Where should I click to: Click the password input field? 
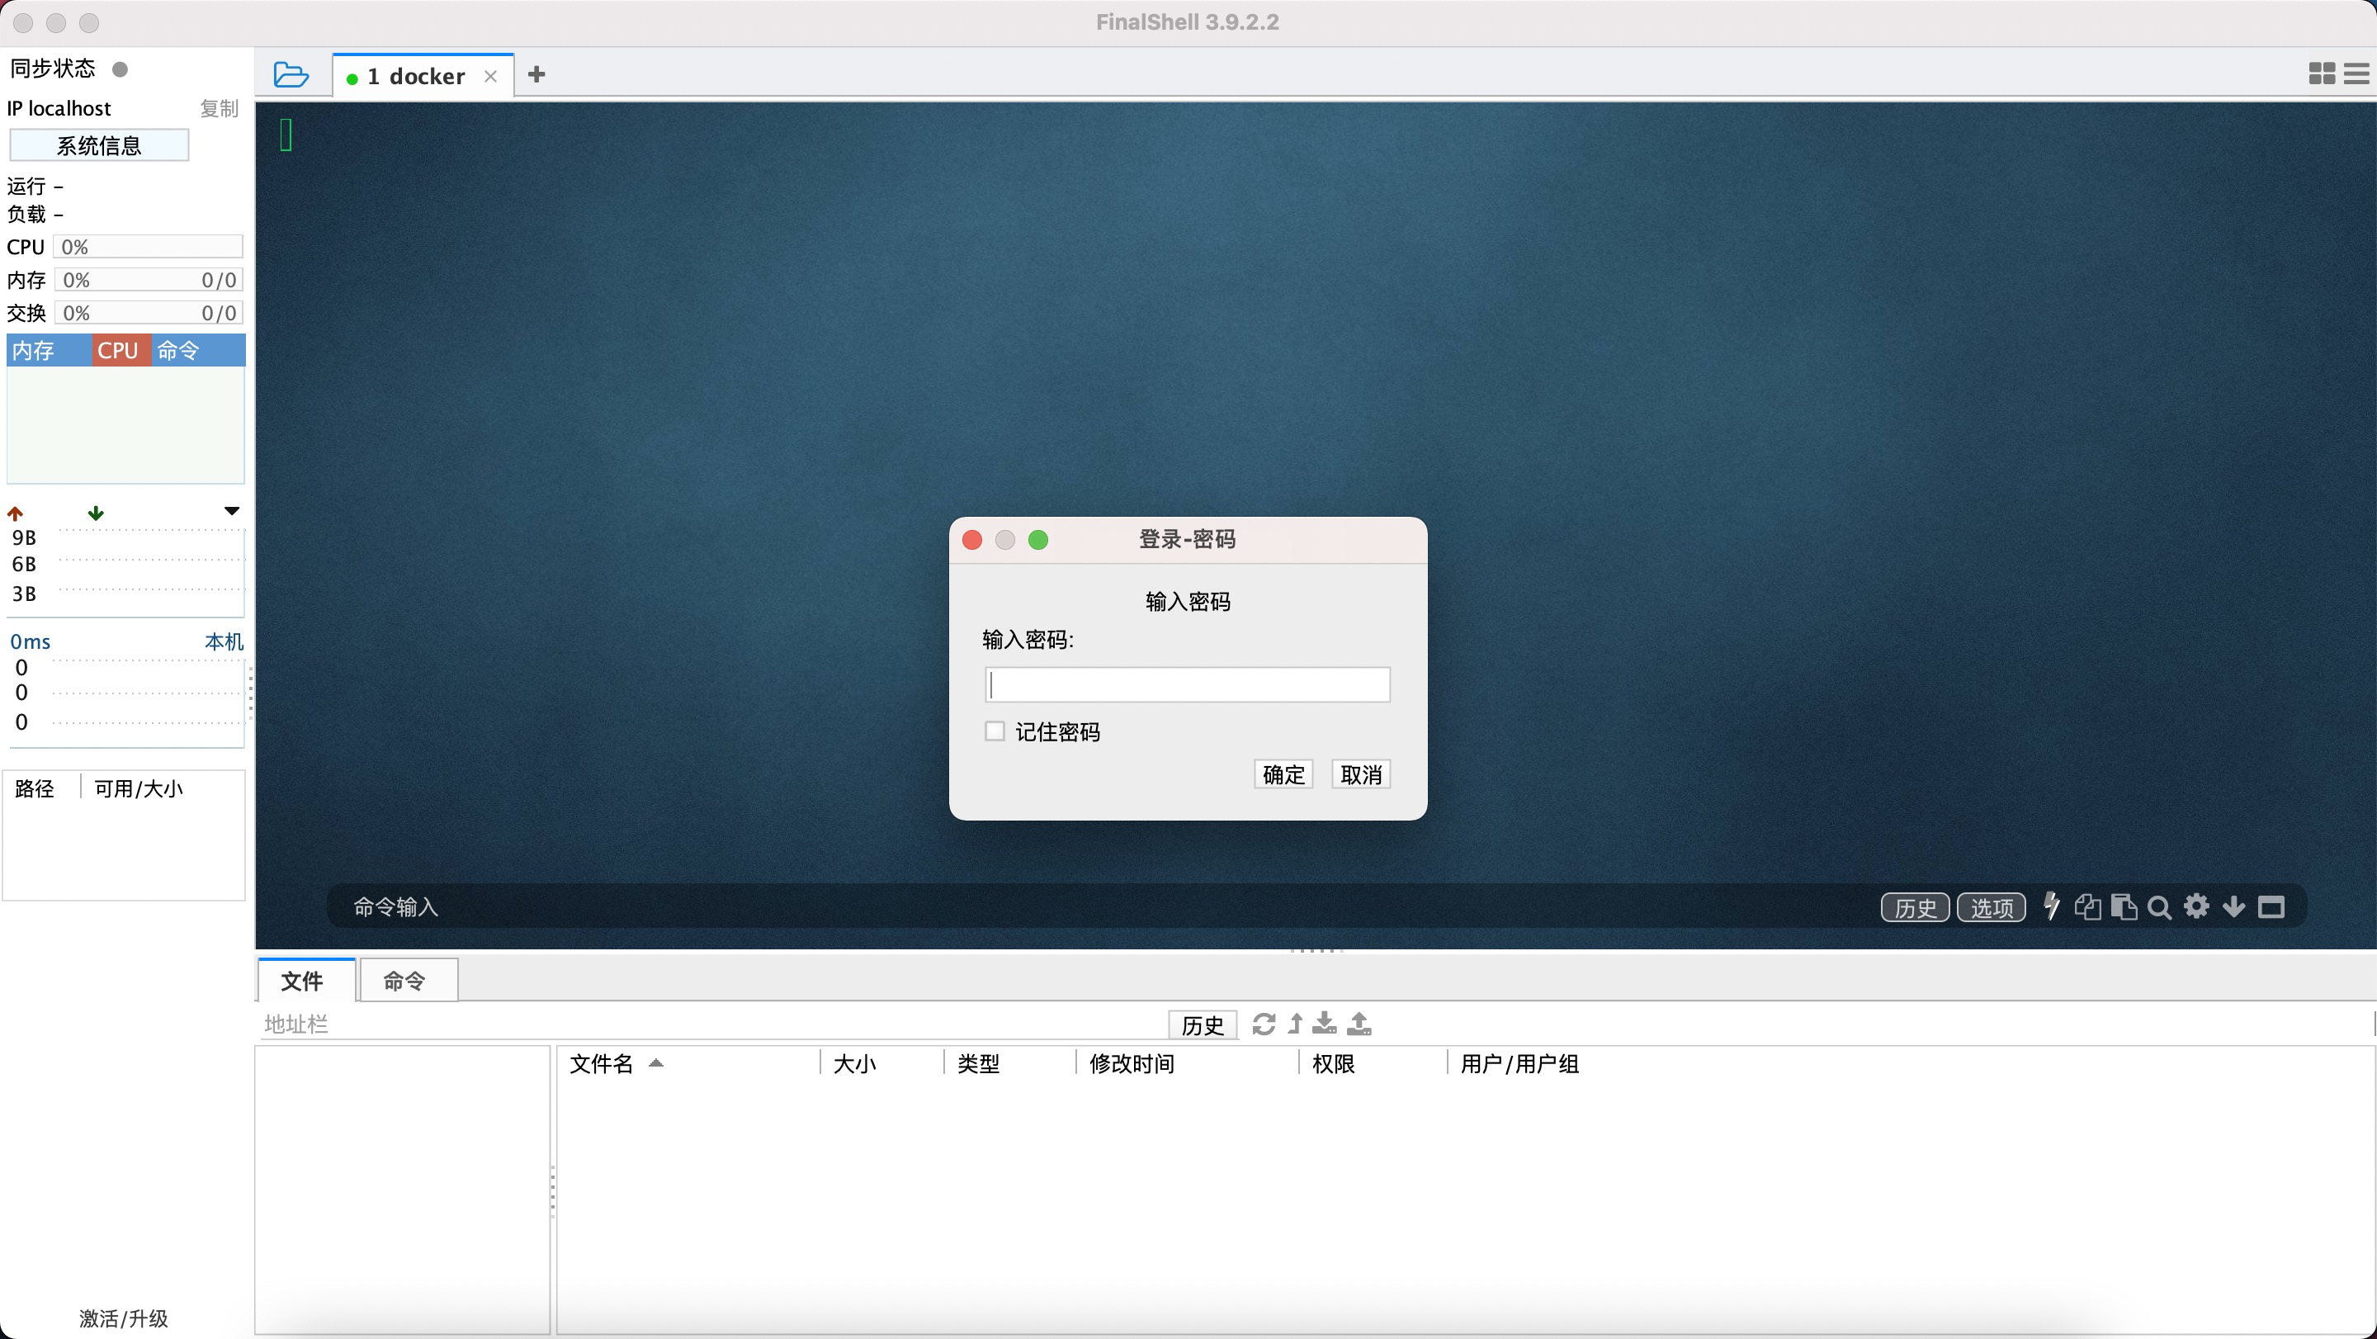click(1187, 684)
